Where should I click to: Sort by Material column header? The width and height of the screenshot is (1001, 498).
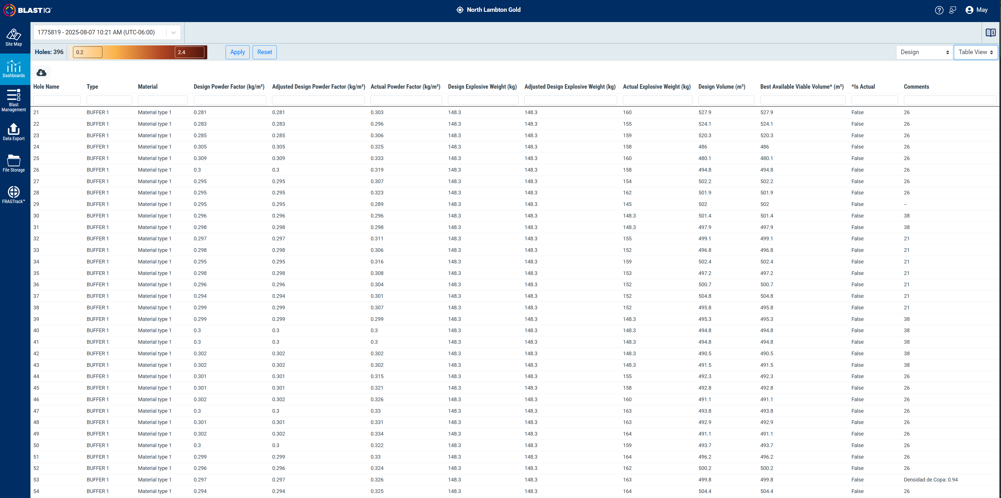pyautogui.click(x=148, y=87)
